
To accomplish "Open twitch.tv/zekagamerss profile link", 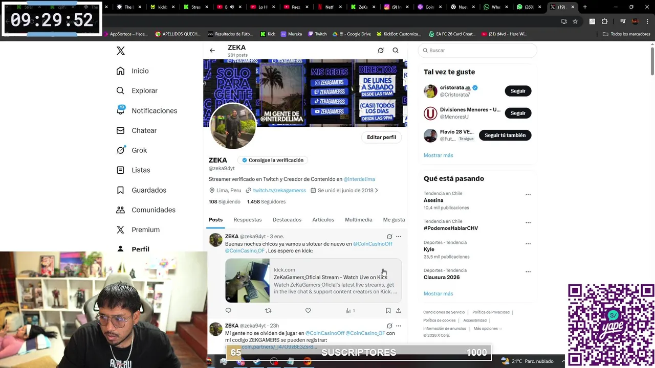I will click(x=279, y=191).
